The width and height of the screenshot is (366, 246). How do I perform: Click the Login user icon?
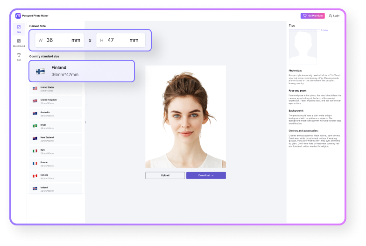tap(330, 15)
